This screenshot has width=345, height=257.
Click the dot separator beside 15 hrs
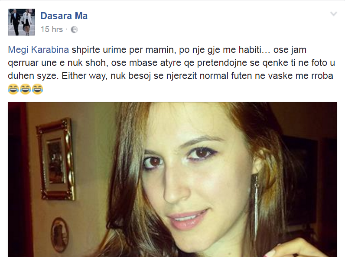click(67, 29)
